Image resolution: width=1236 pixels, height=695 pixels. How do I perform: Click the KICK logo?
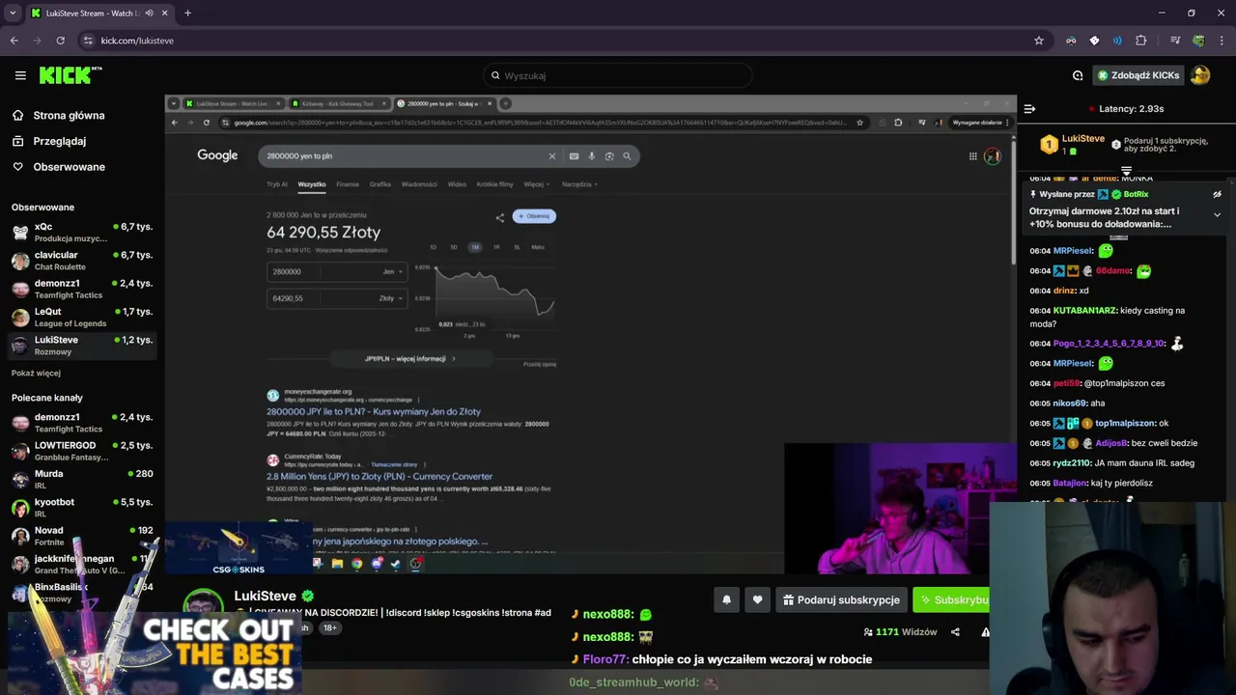(x=70, y=75)
